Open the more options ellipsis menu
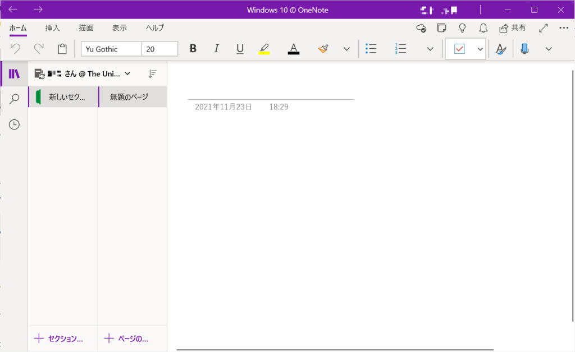Viewport: 575px width, 352px height. (564, 28)
